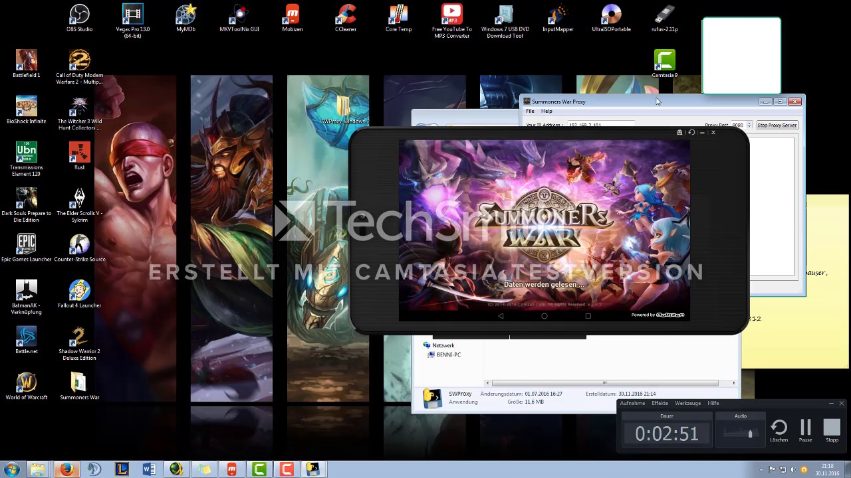
Task: Select BatmanAK Verknüpfung desktop icon
Action: point(27,297)
